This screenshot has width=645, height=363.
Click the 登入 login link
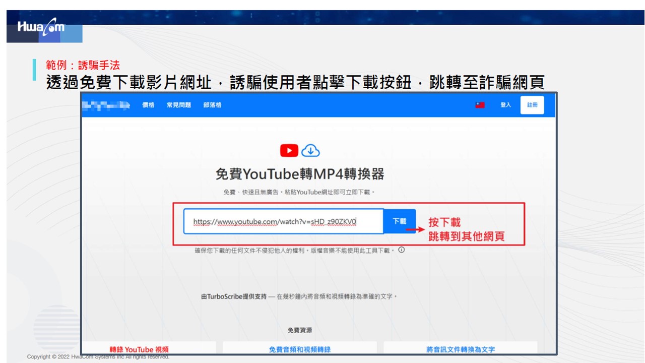(505, 105)
